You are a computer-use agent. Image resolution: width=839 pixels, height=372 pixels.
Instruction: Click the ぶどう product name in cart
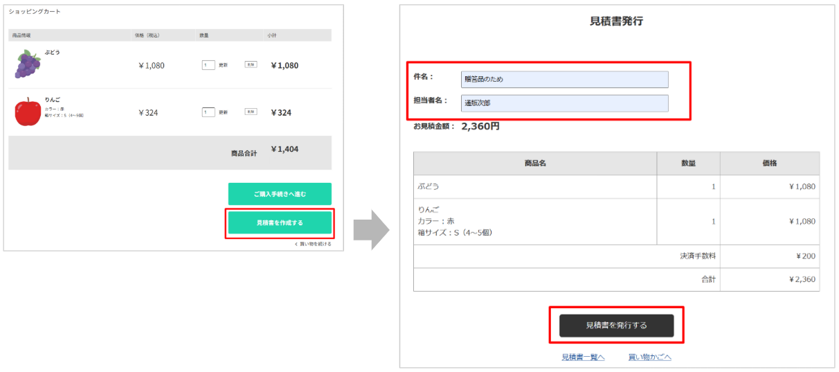tap(53, 52)
